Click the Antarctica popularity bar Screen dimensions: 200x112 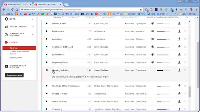163,40
